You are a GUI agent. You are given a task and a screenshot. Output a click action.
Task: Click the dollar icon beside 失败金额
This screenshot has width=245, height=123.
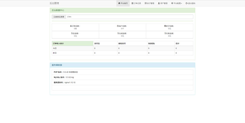tap(165, 33)
